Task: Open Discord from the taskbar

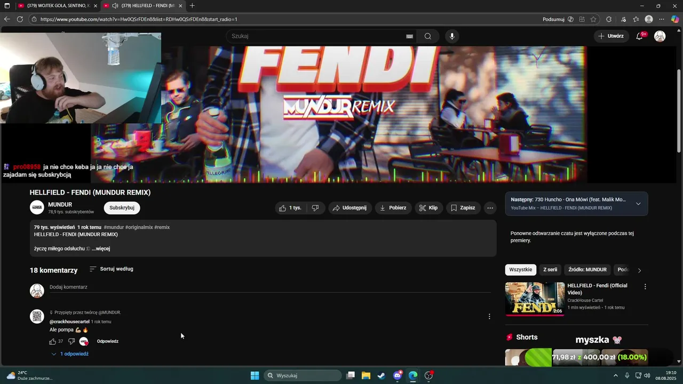Action: coord(398,375)
